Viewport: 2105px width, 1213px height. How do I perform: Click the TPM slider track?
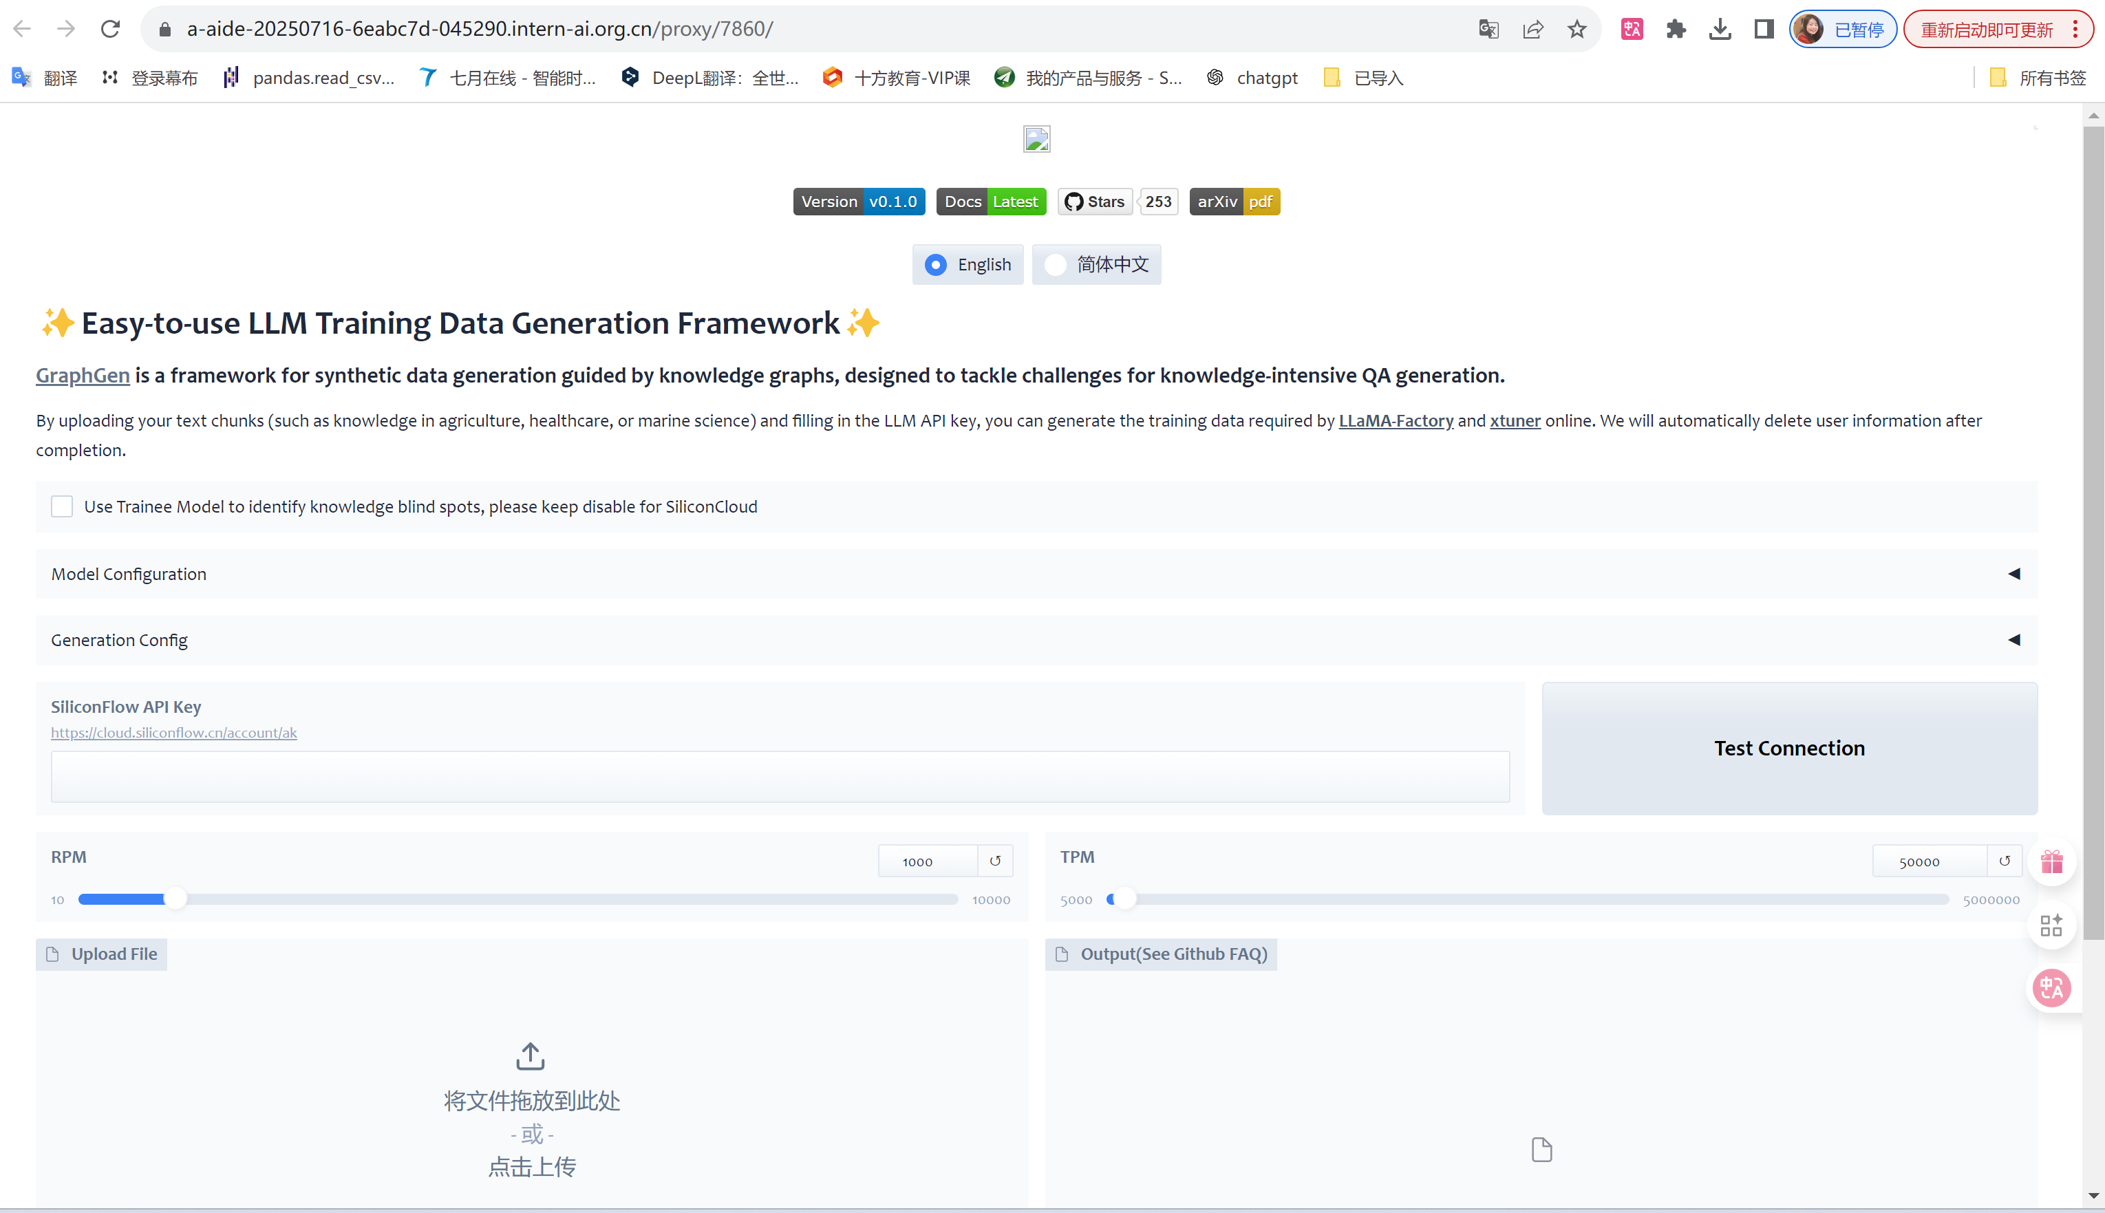[1528, 899]
